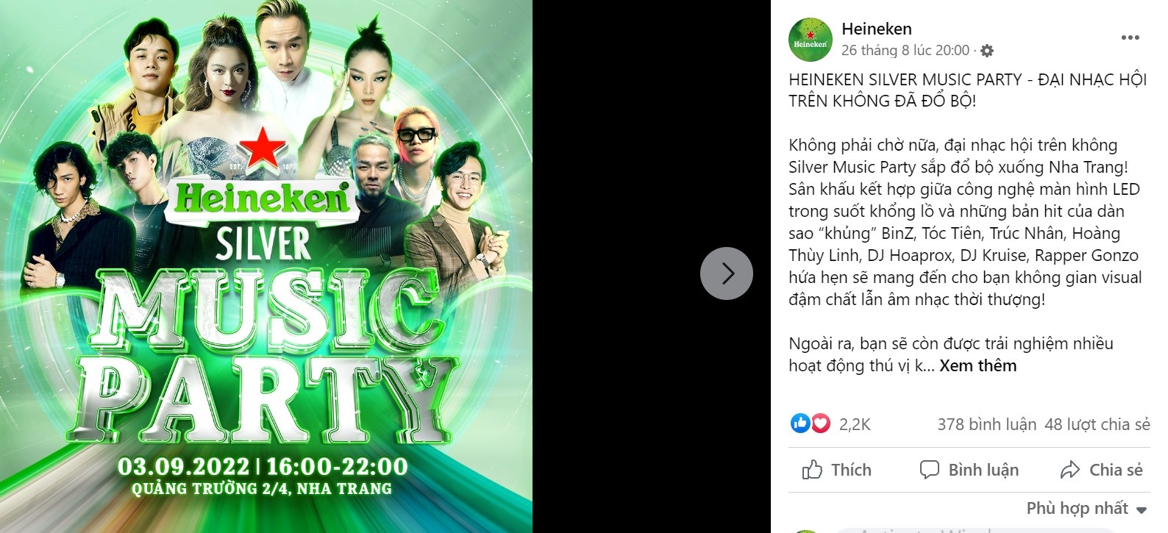1168x533 pixels.
Task: Go to the next photo arrow
Action: point(727,273)
